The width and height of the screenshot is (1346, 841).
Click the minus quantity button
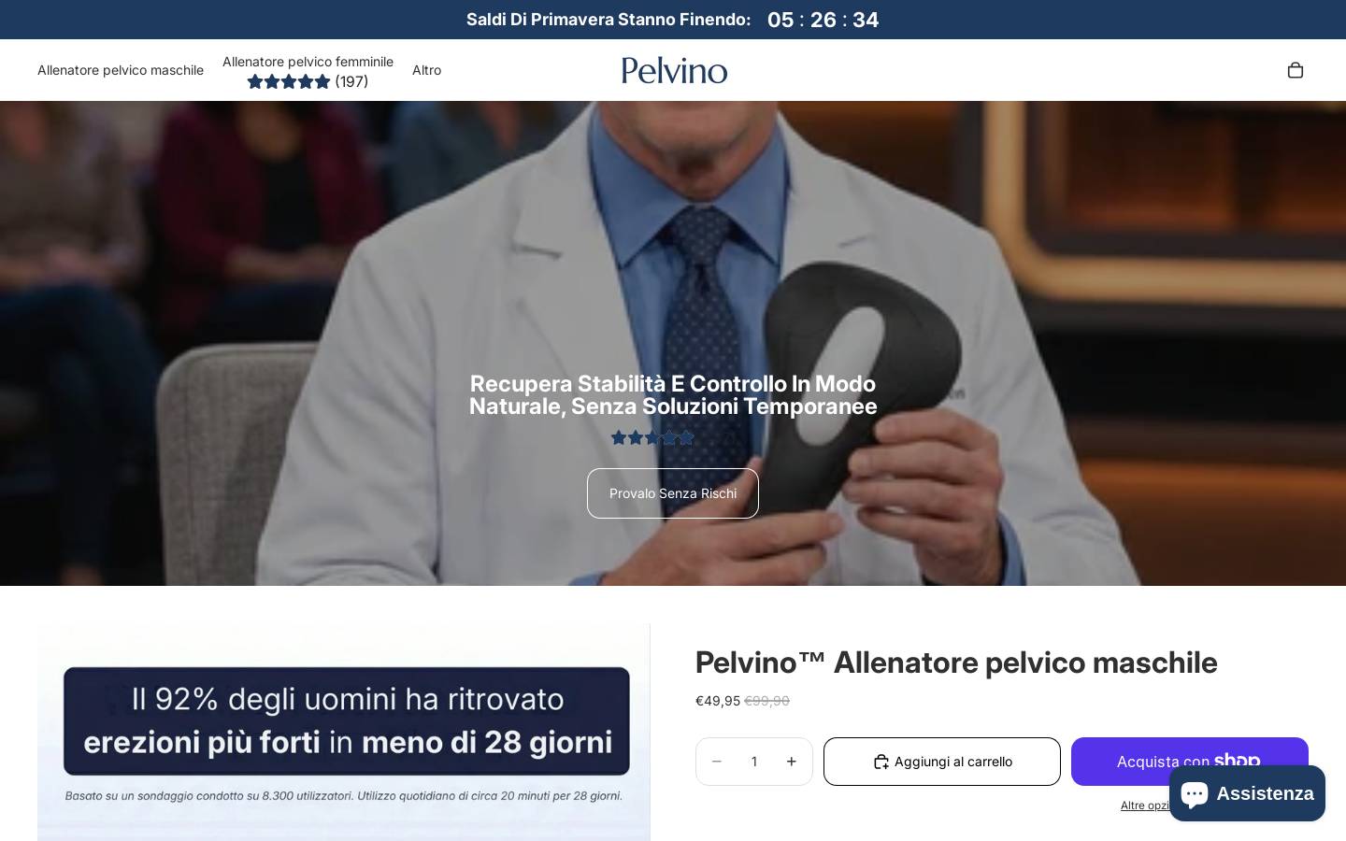click(x=717, y=762)
